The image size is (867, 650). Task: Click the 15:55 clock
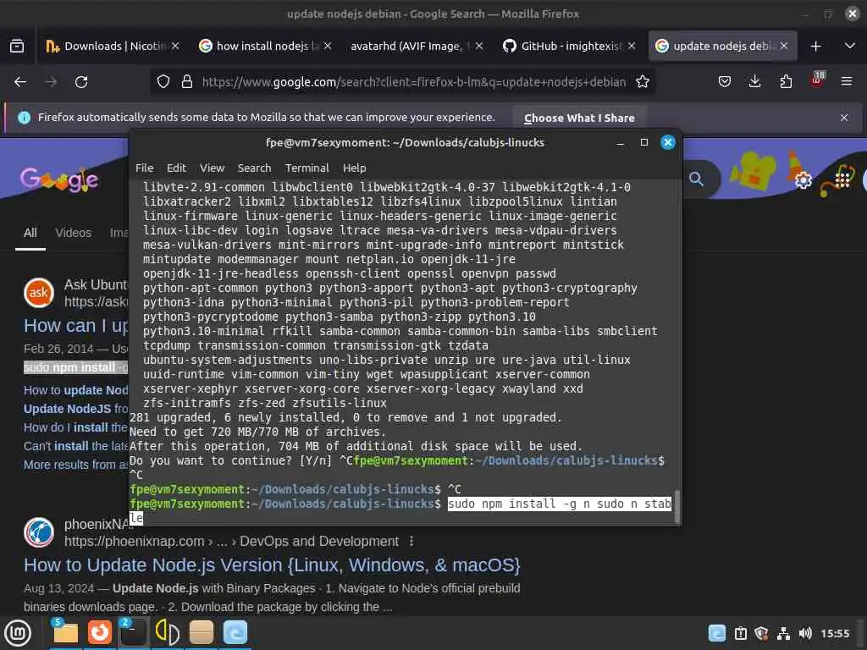[835, 633]
